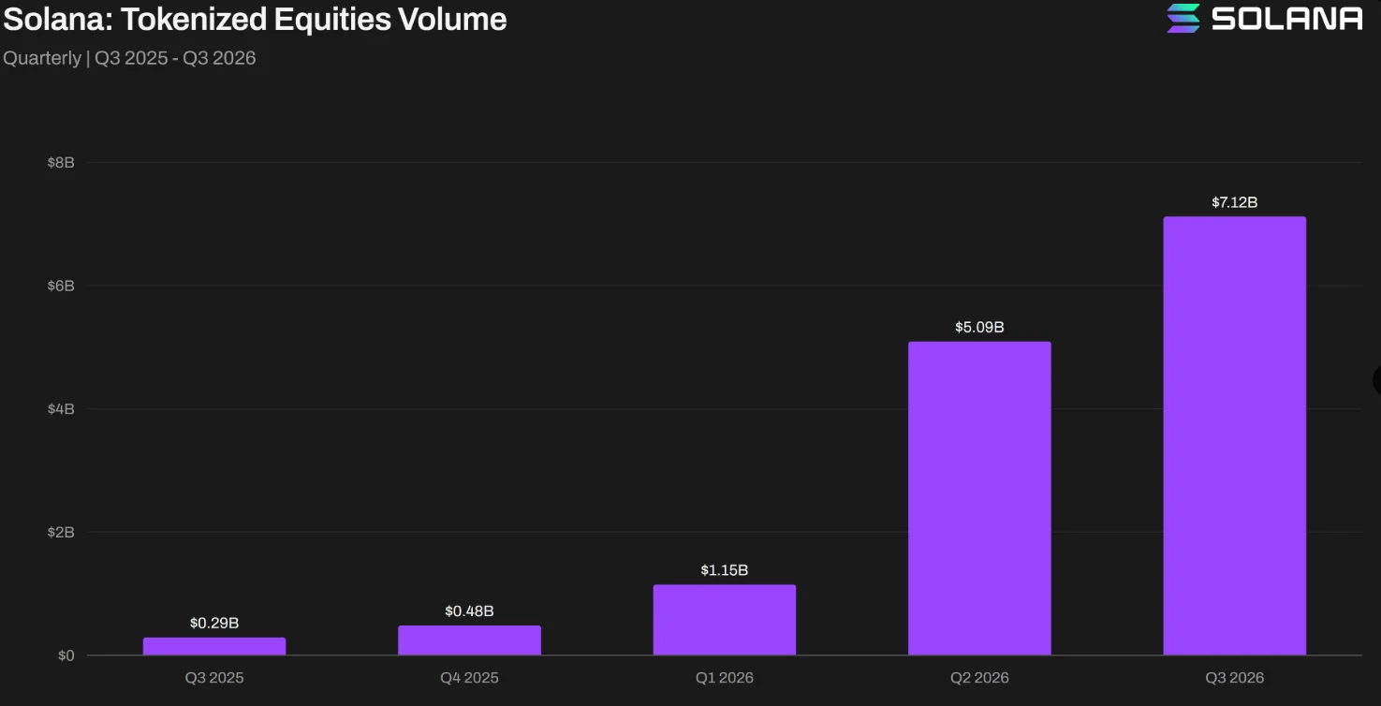Select the Q1 2026 bar
This screenshot has height=706, width=1381.
(x=725, y=620)
